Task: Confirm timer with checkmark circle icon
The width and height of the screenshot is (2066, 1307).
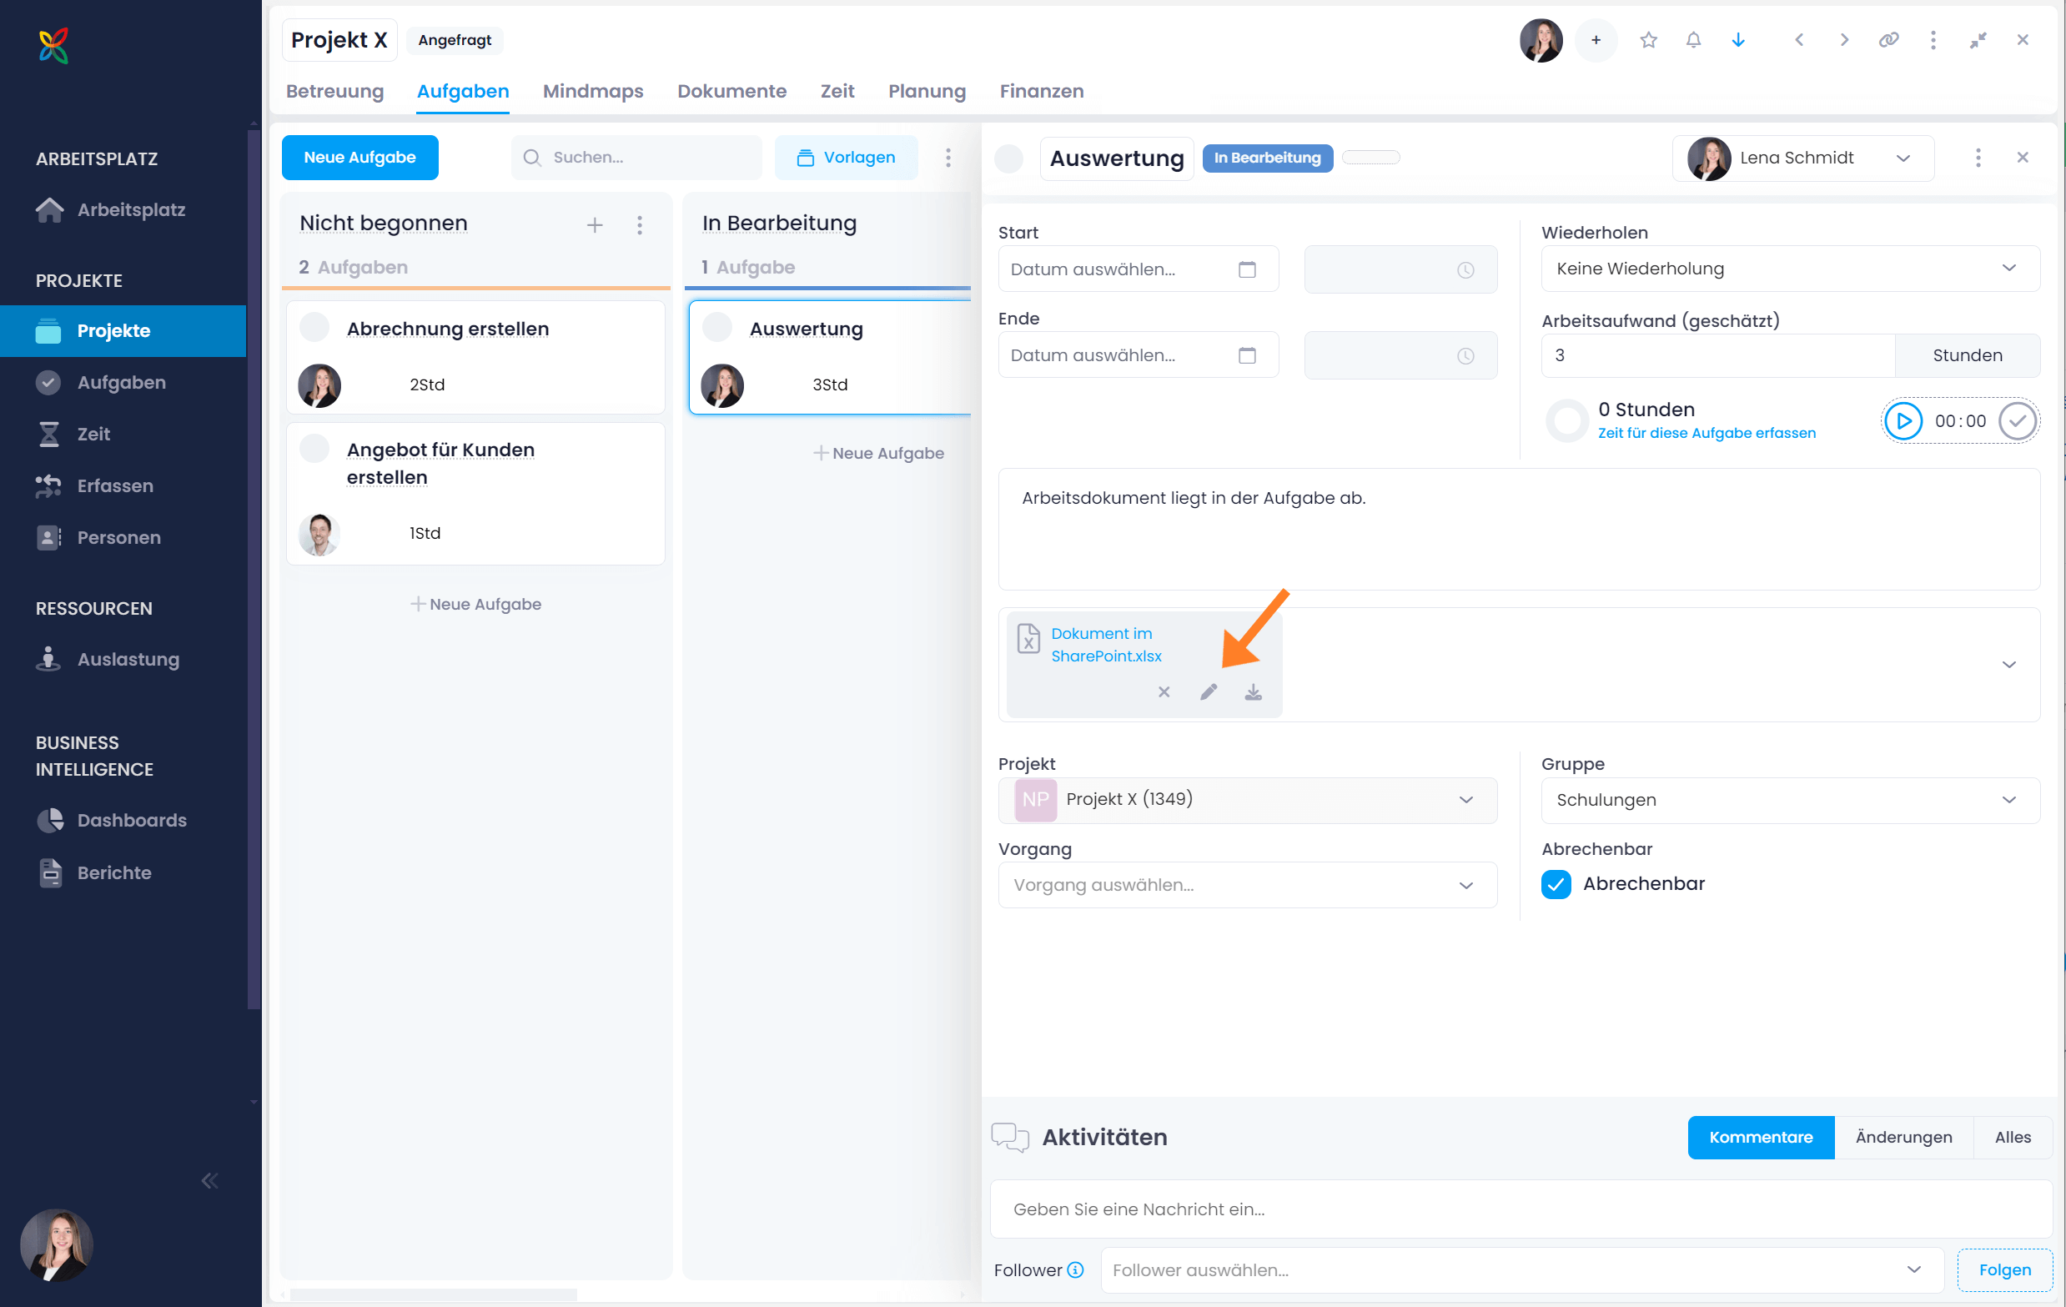Action: coord(2017,421)
